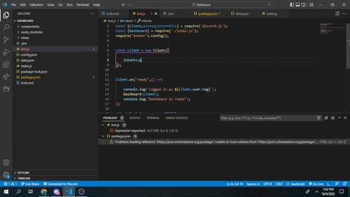Open Windows Start menu
350x197 pixels.
tap(6, 192)
